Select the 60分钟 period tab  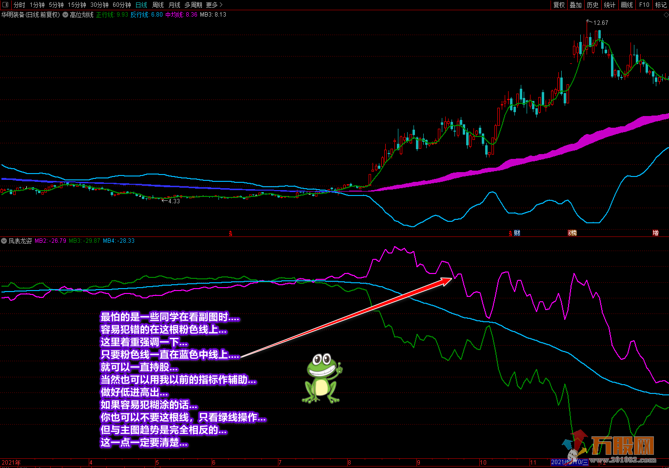pyautogui.click(x=121, y=5)
